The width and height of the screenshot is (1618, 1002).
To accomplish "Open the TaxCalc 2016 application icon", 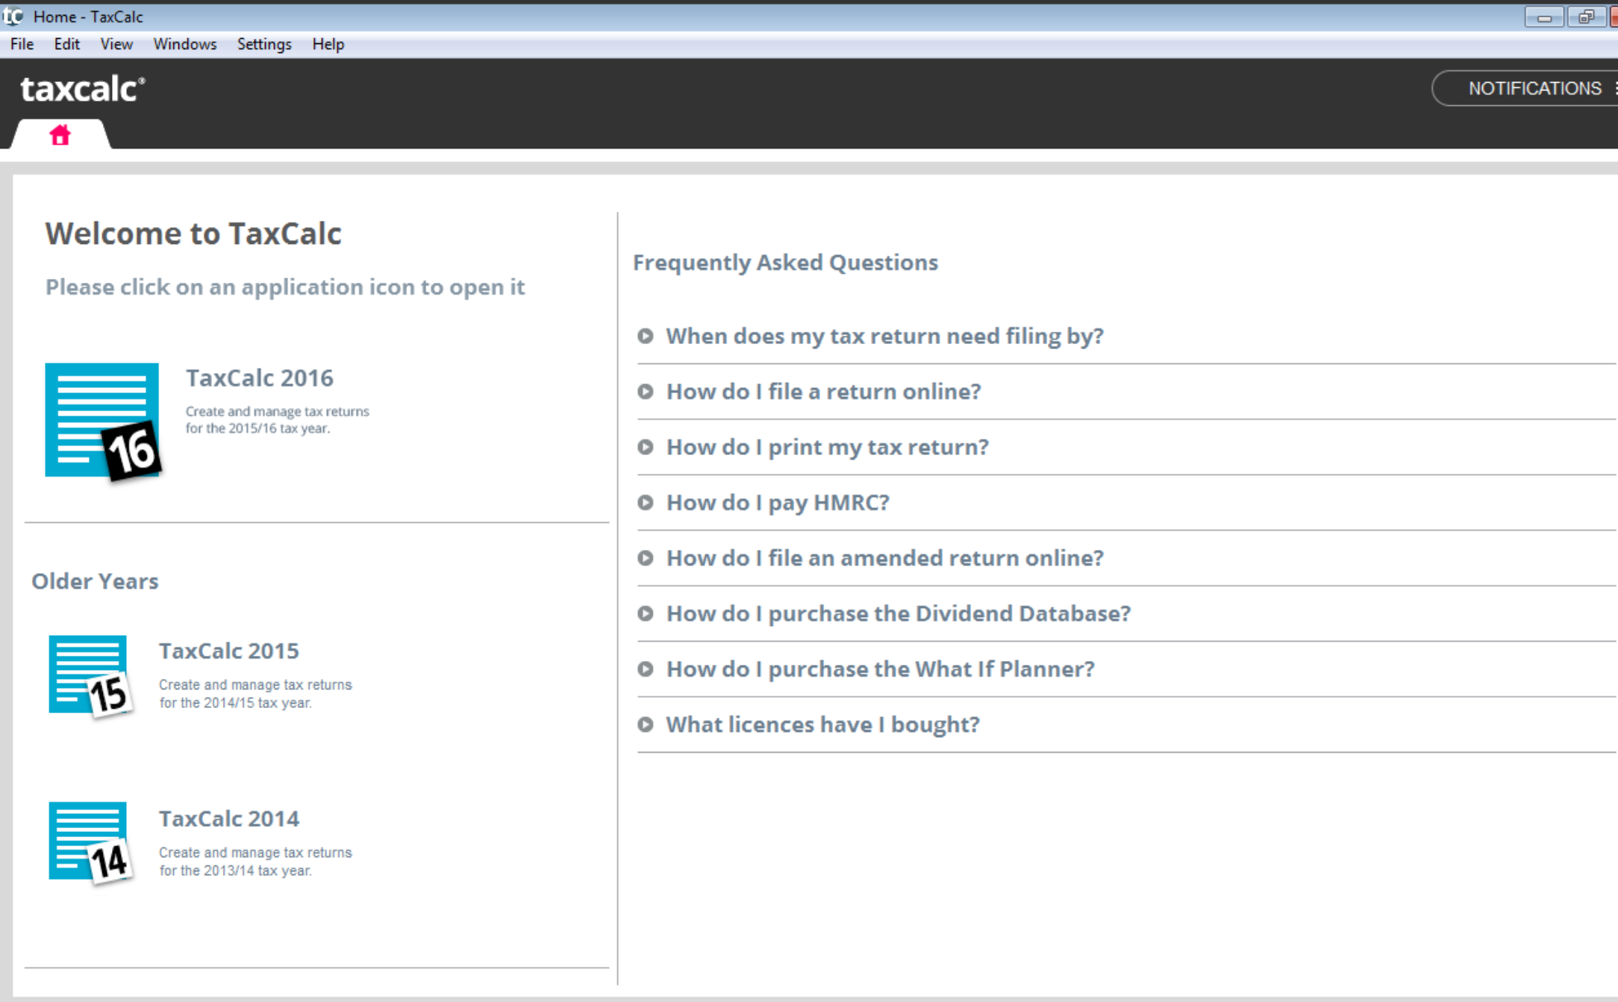I will (x=103, y=422).
